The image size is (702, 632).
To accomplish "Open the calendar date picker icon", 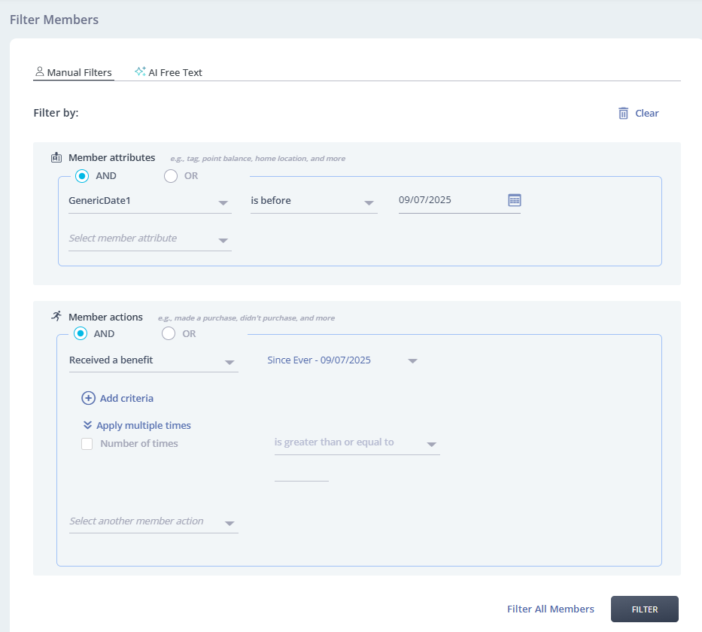I will pyautogui.click(x=515, y=200).
